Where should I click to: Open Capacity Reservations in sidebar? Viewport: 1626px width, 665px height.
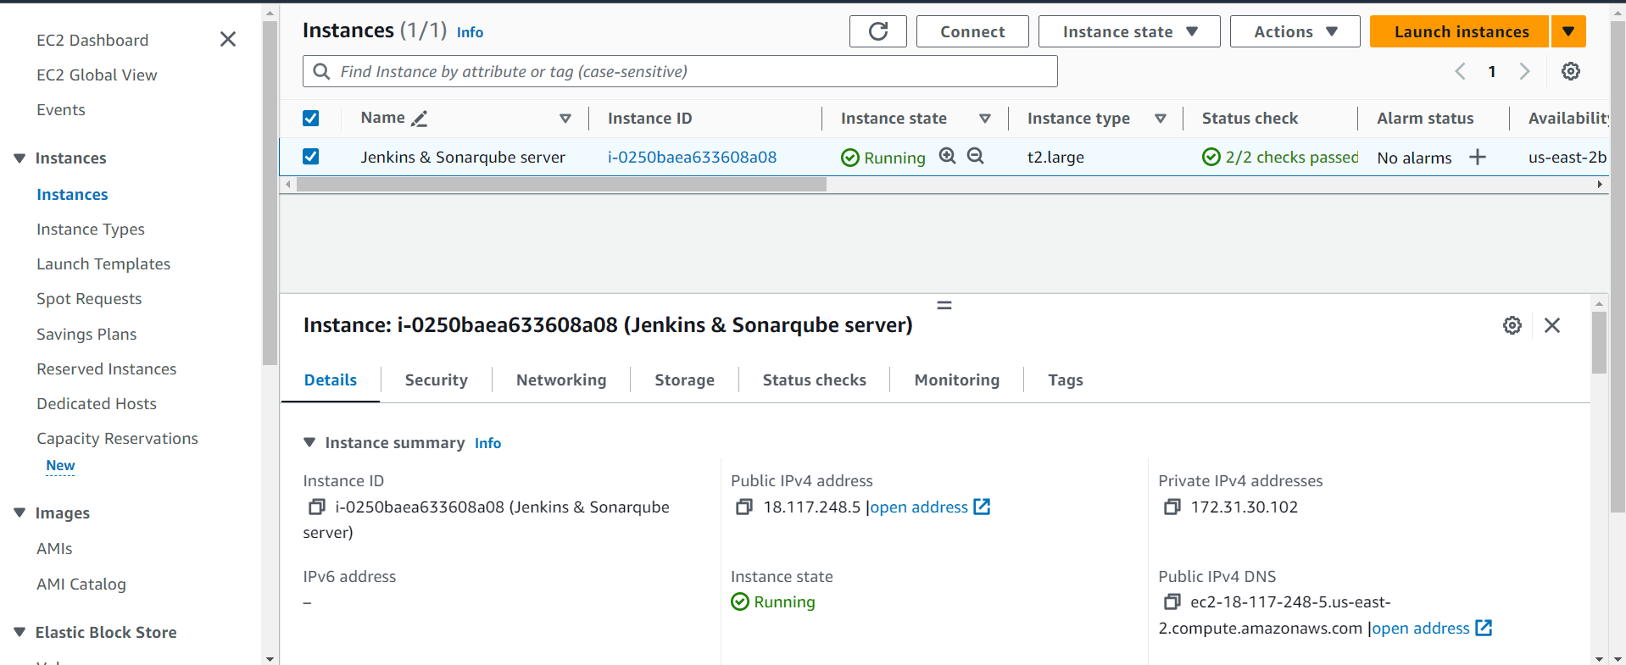117,438
